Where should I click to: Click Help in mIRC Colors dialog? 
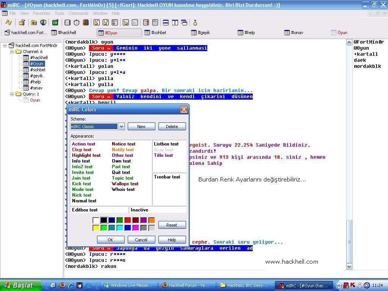point(172,240)
